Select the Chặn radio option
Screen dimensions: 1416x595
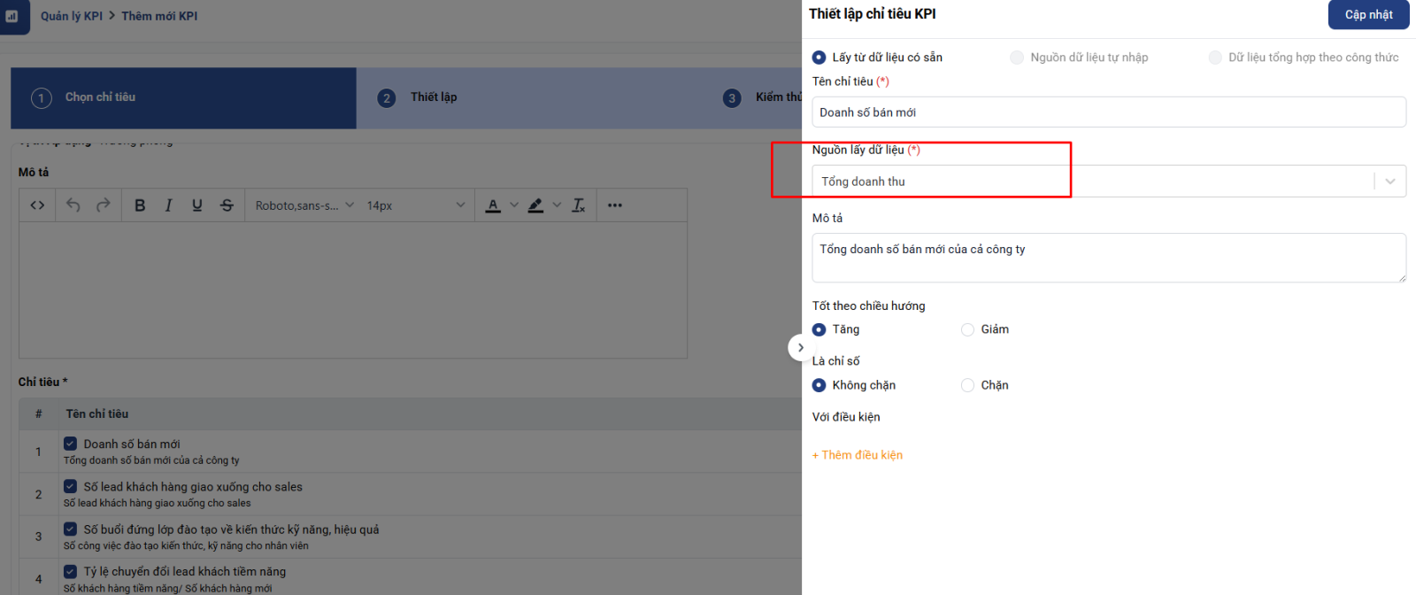(x=967, y=385)
